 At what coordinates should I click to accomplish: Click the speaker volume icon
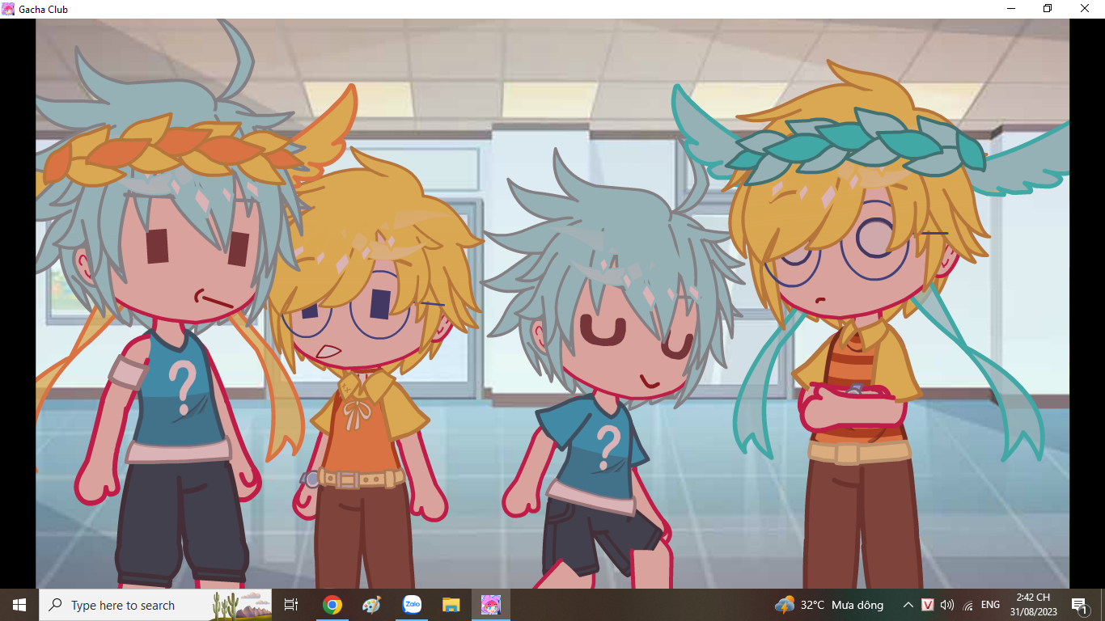(x=947, y=605)
